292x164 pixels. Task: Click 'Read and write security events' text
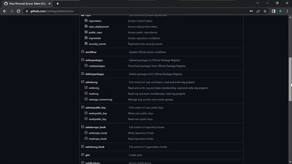(x=145, y=44)
